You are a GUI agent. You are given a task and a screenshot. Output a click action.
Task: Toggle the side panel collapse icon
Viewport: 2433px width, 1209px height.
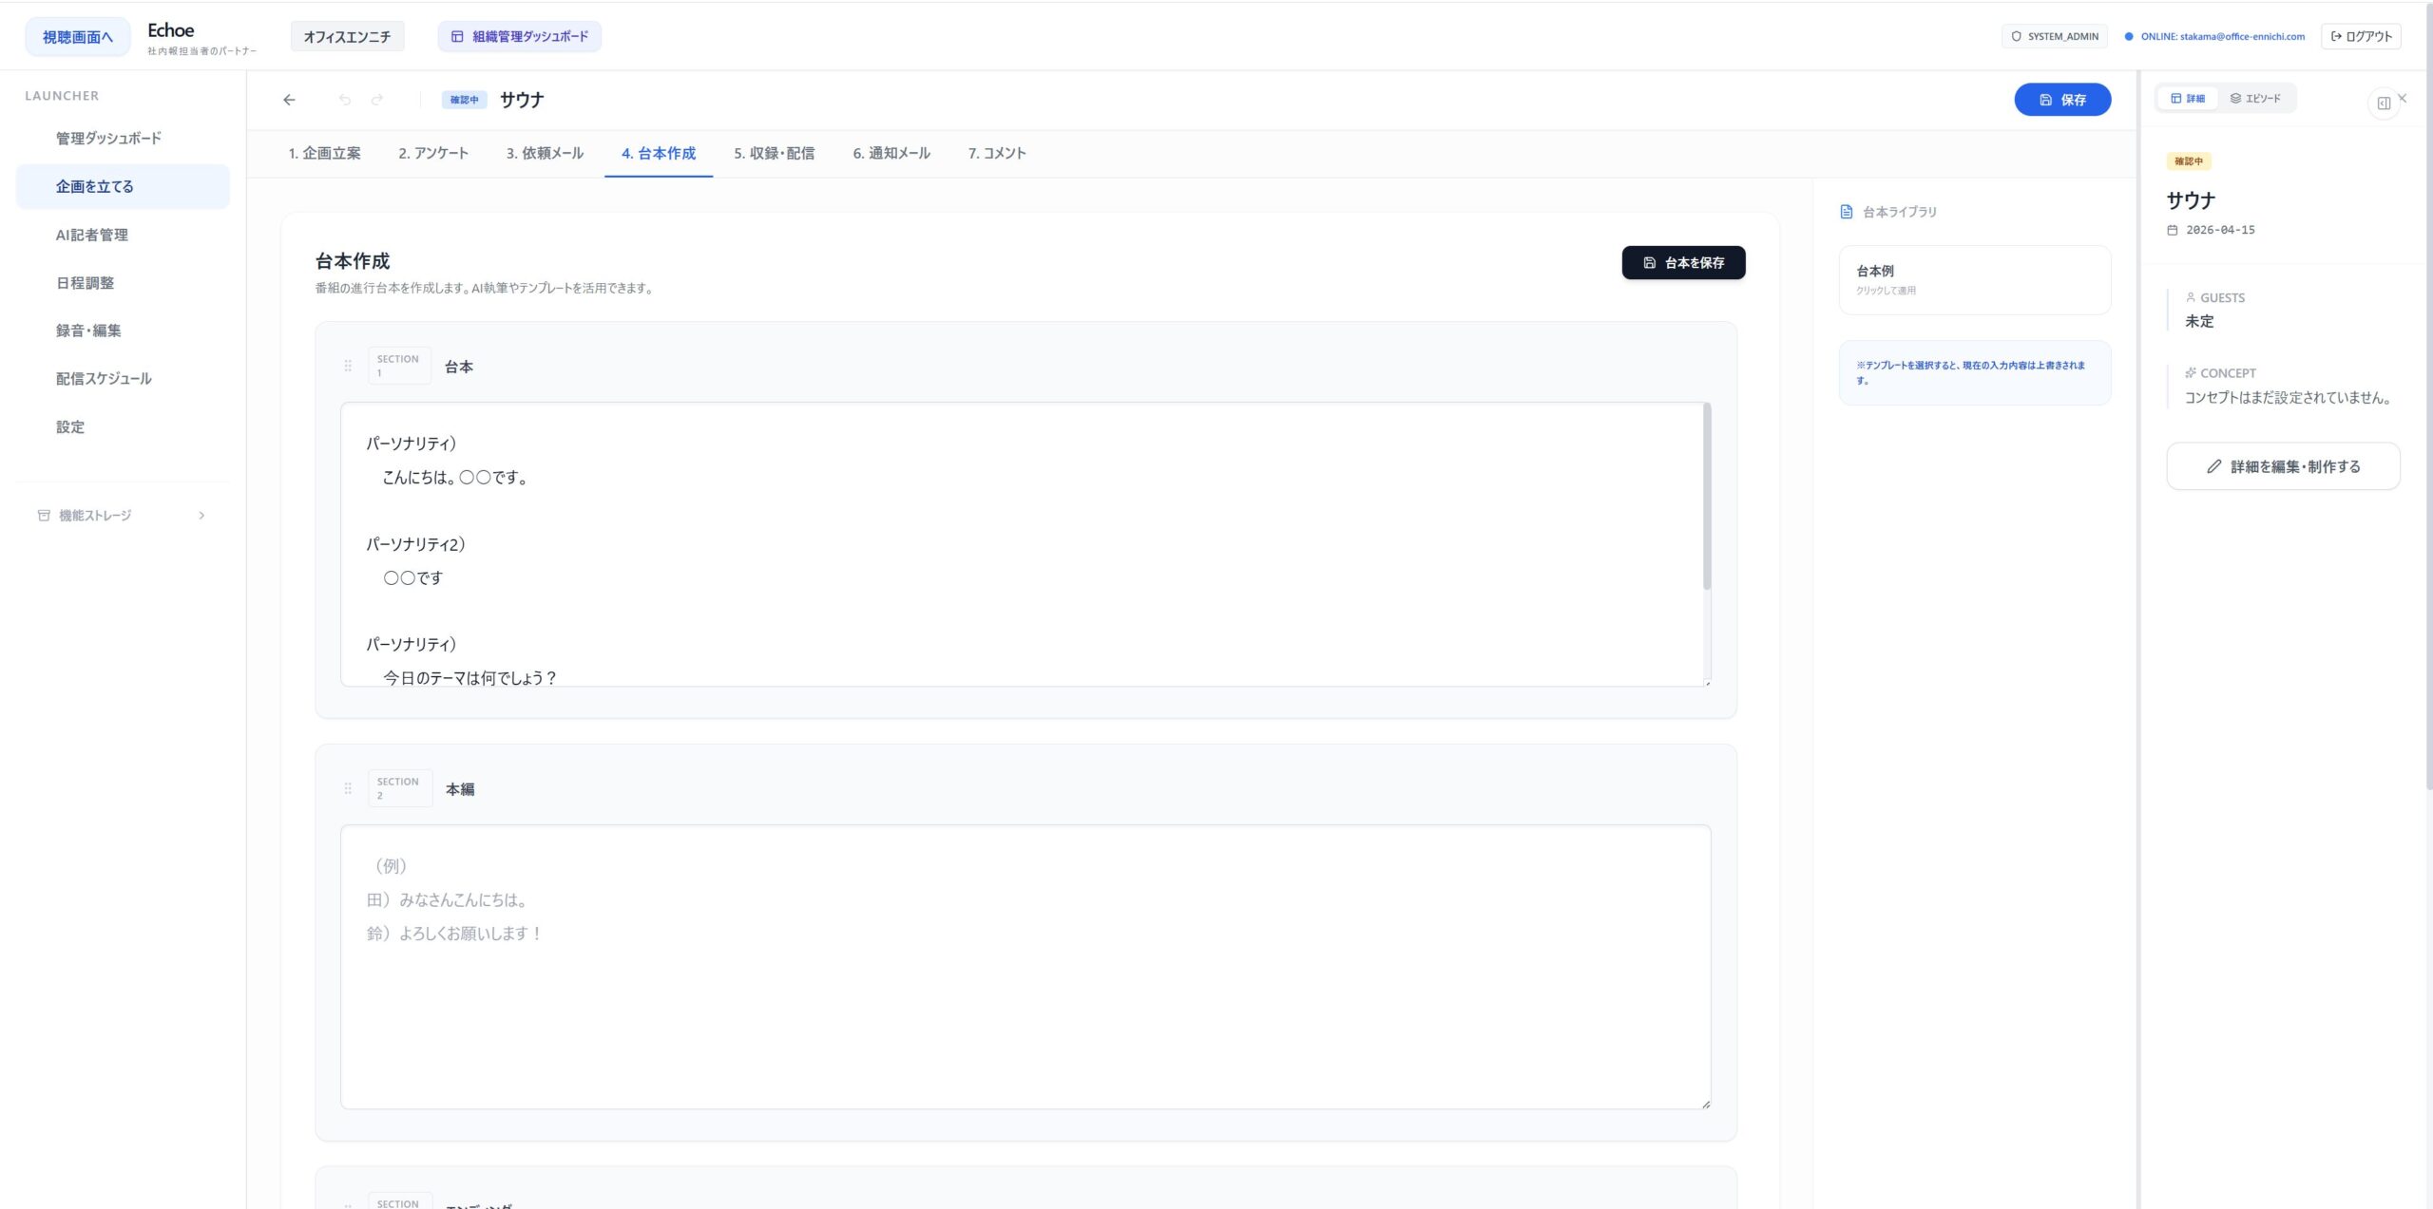(x=2383, y=104)
